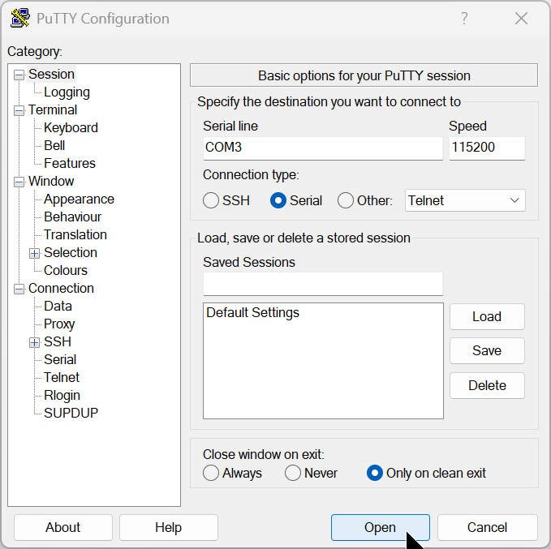The height and width of the screenshot is (549, 551).
Task: Save the current session settings
Action: pyautogui.click(x=487, y=350)
